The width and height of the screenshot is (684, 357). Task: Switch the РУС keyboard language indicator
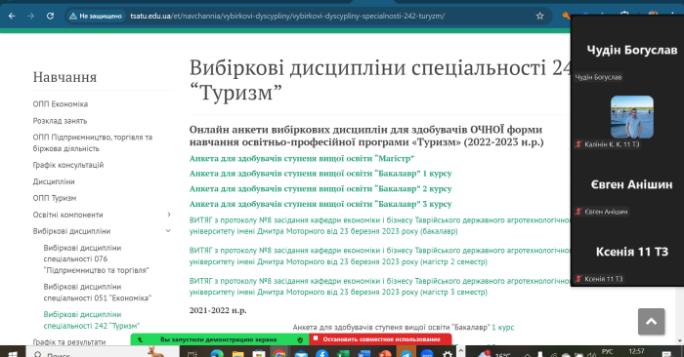tap(607, 351)
